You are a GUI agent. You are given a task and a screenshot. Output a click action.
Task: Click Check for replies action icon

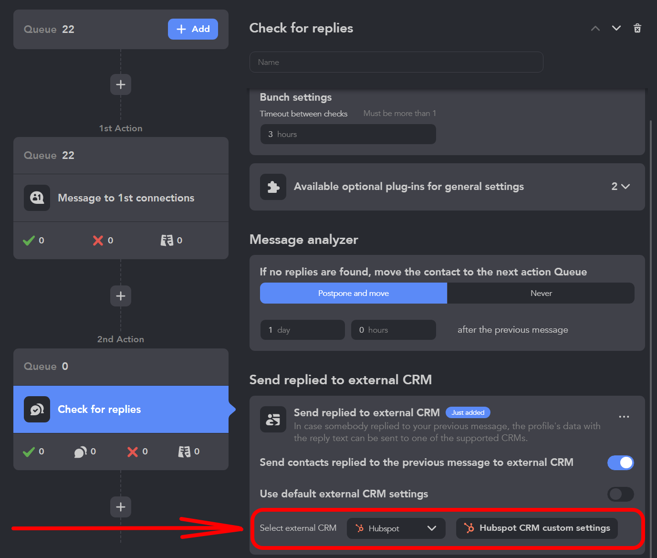point(37,409)
